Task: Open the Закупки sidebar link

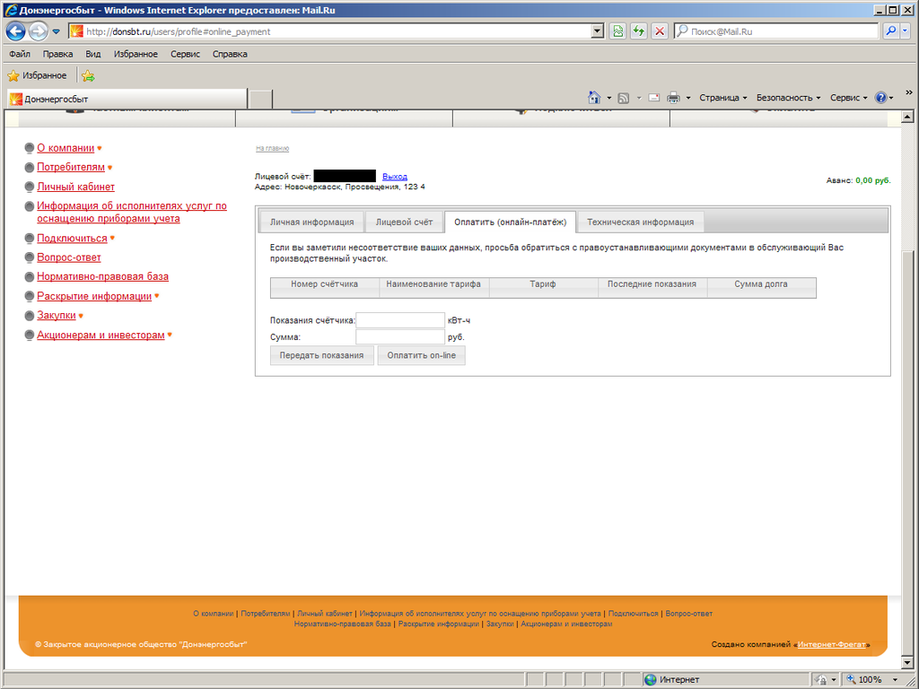Action: coord(57,315)
